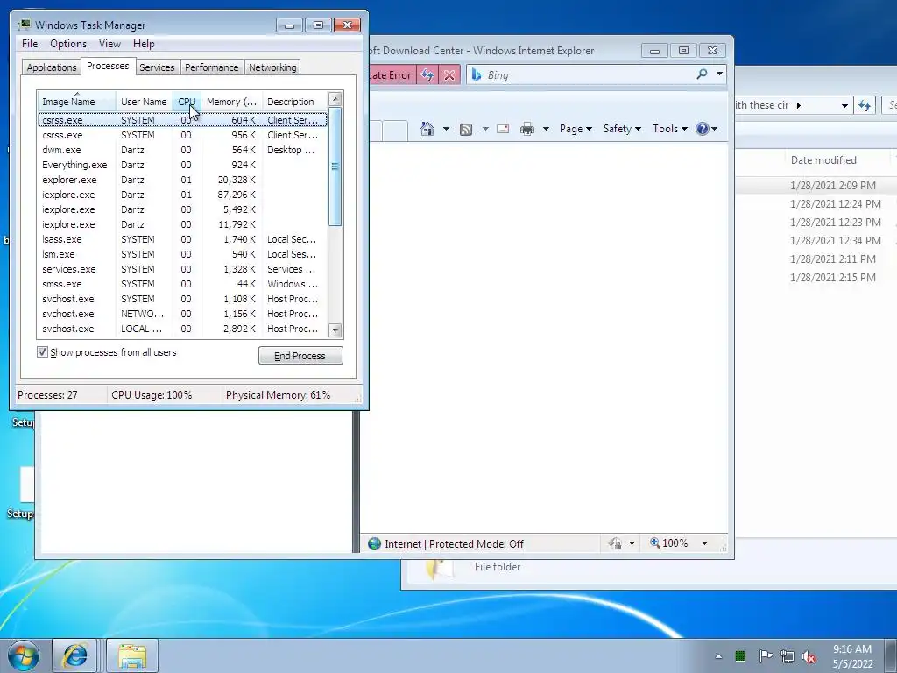Expand the Print dropdown arrow
Image resolution: width=897 pixels, height=673 pixels.
tap(546, 129)
